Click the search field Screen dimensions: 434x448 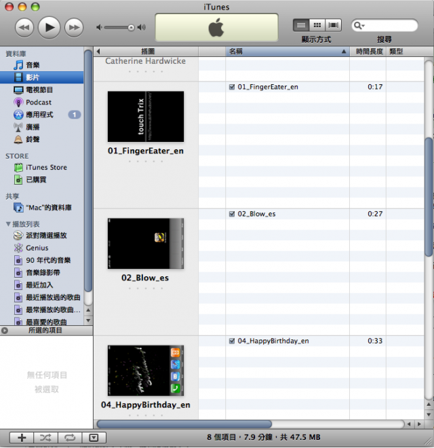point(384,25)
